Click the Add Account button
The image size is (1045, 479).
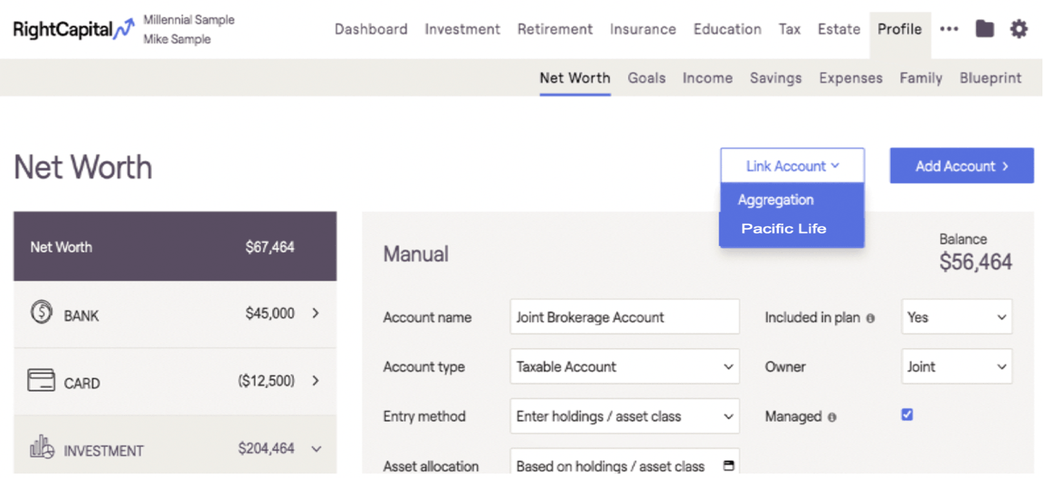(961, 166)
